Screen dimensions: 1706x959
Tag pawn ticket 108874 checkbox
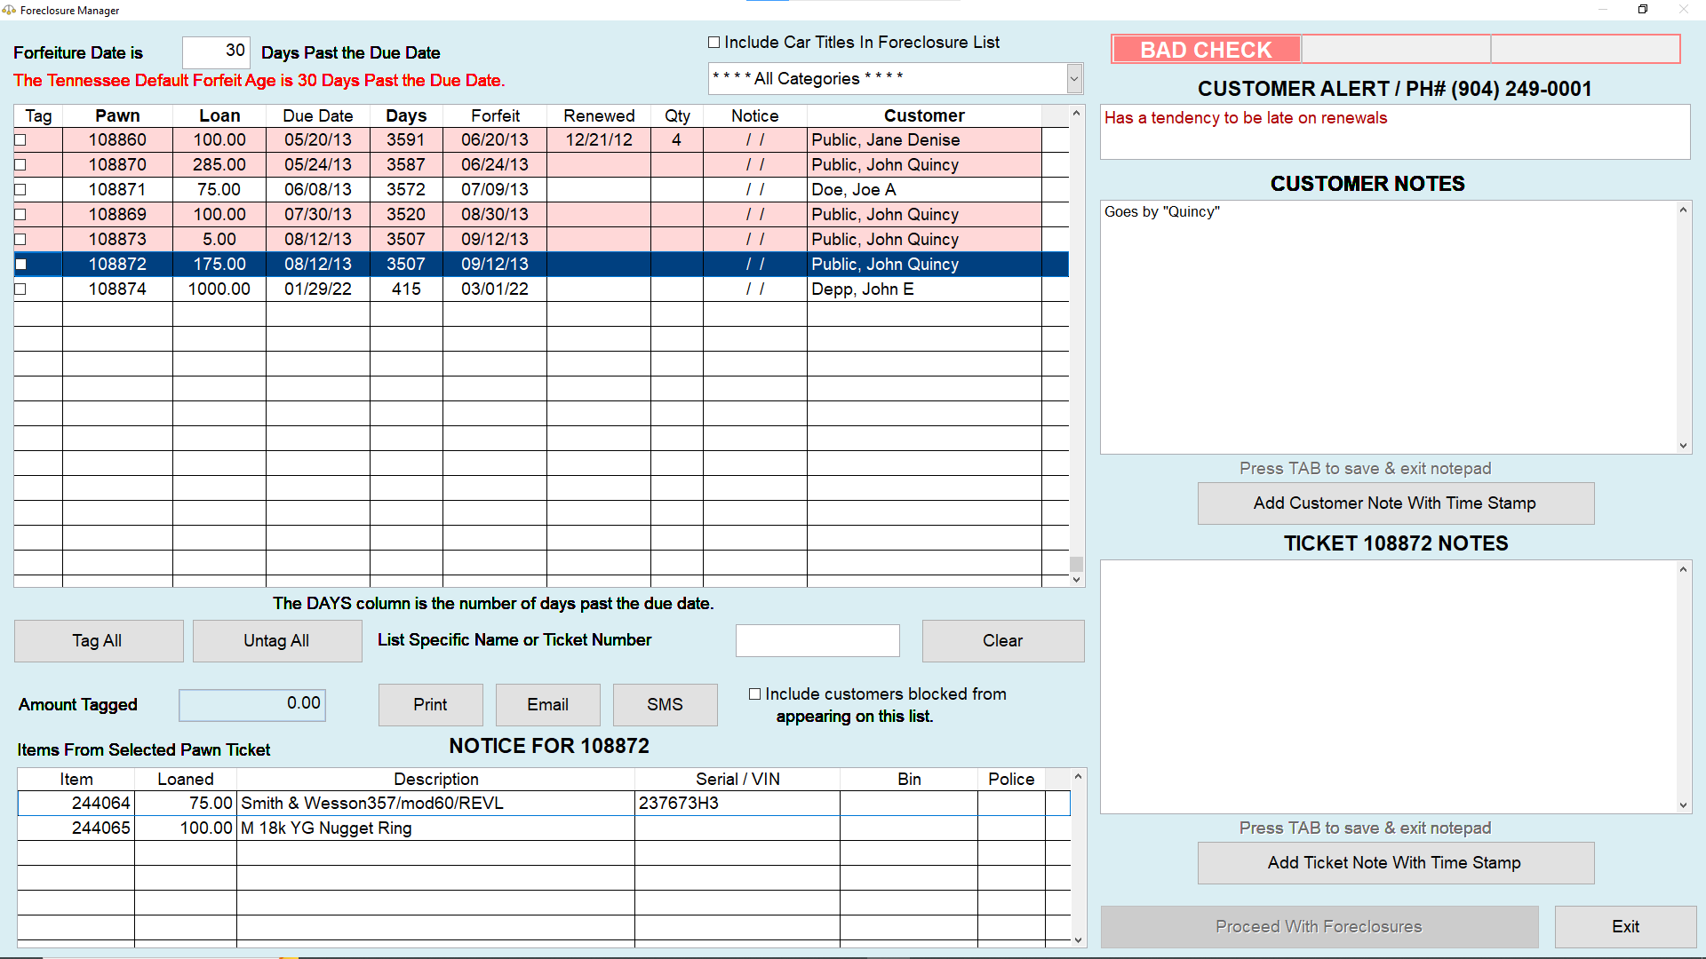pos(20,289)
